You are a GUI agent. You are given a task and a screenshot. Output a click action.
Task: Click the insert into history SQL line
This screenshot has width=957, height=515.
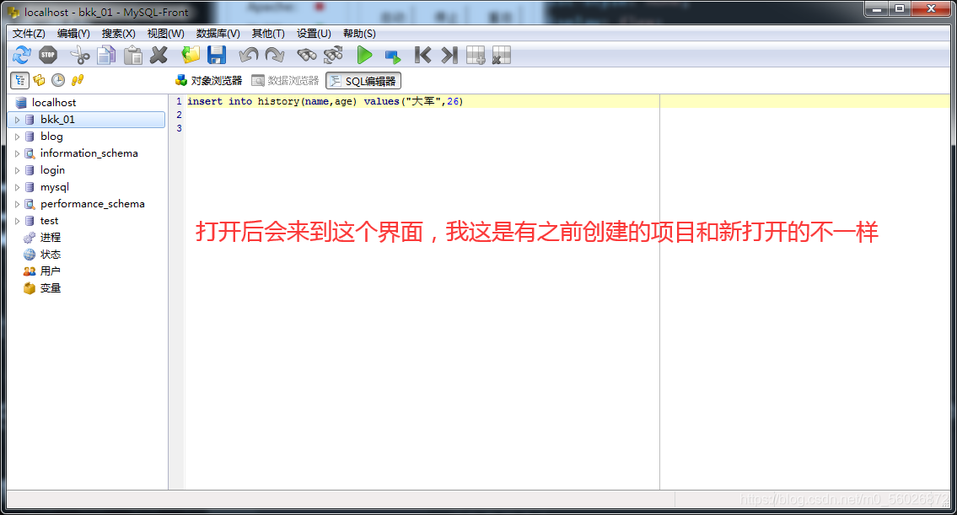(x=325, y=101)
